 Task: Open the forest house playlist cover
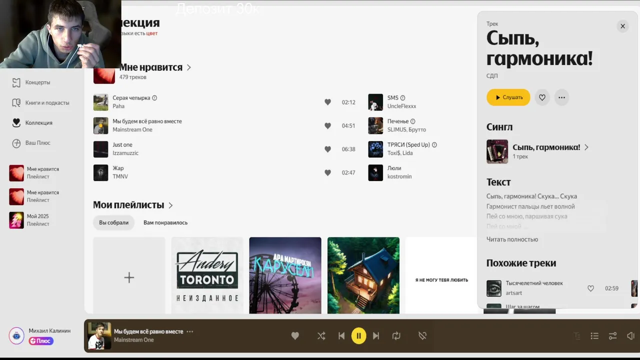pos(363,275)
